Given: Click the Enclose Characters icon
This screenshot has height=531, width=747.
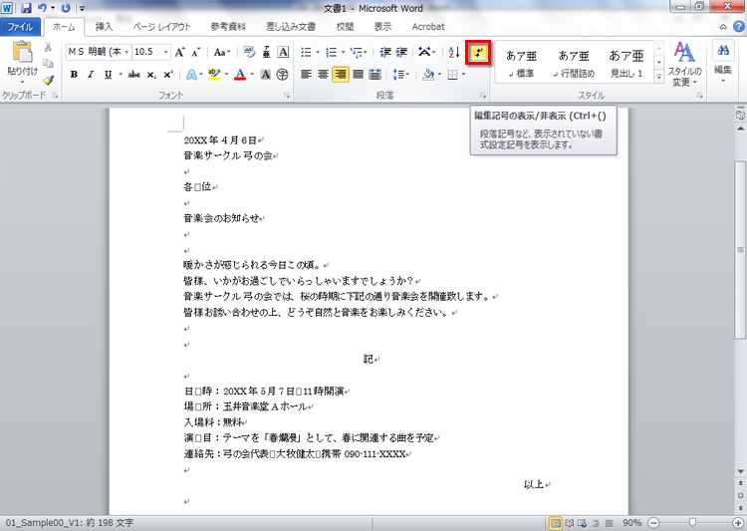Looking at the screenshot, I should pyautogui.click(x=283, y=75).
